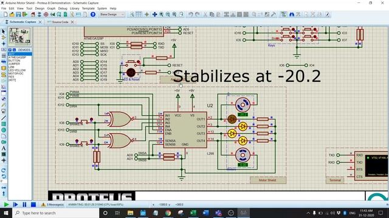Select RES in the devices list

pos(11,77)
